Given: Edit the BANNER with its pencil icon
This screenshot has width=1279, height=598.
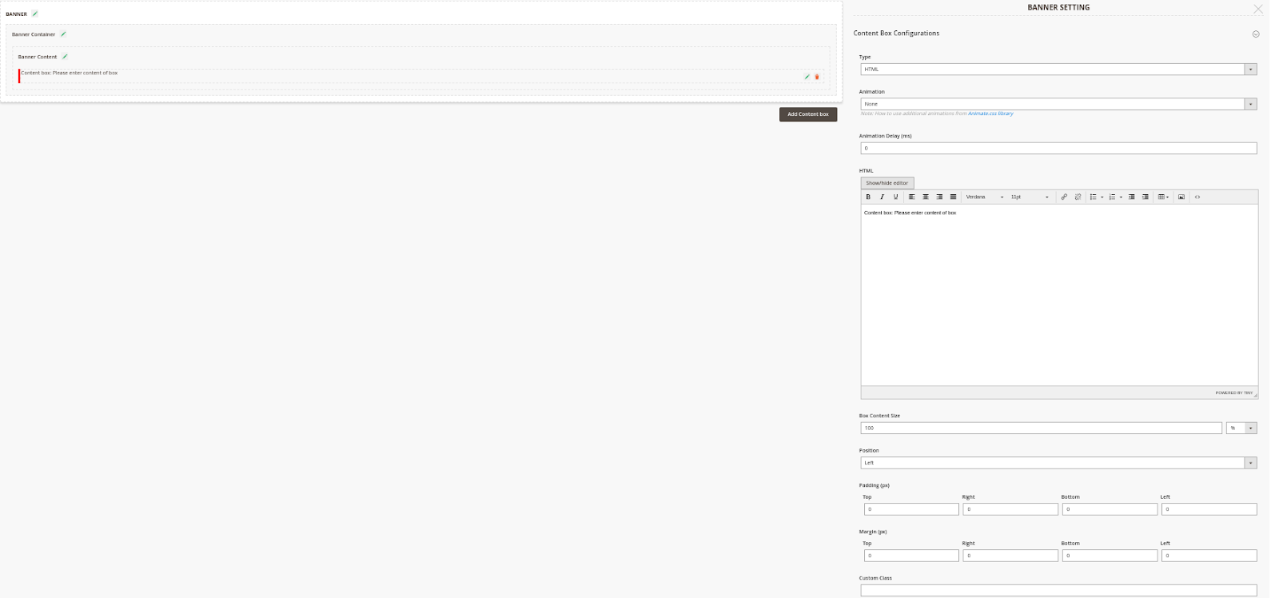Looking at the screenshot, I should (34, 14).
